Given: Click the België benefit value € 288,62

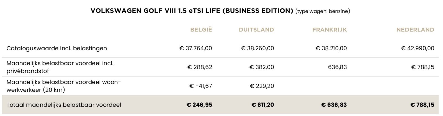Looking at the screenshot, I should tap(200, 67).
